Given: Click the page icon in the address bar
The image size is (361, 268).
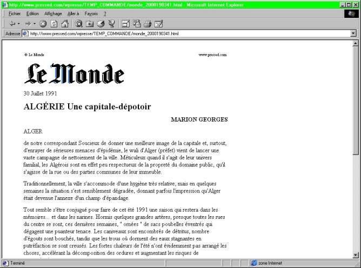Looking at the screenshot, I should coord(25,33).
